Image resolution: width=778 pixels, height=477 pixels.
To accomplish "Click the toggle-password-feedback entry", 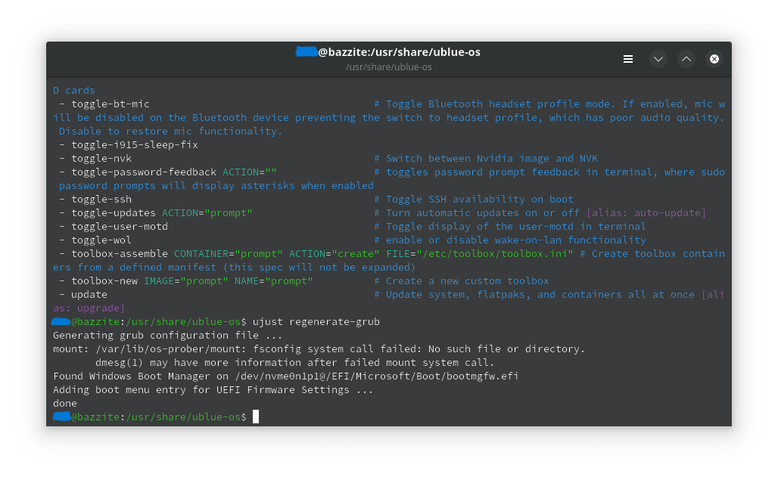I will (144, 172).
